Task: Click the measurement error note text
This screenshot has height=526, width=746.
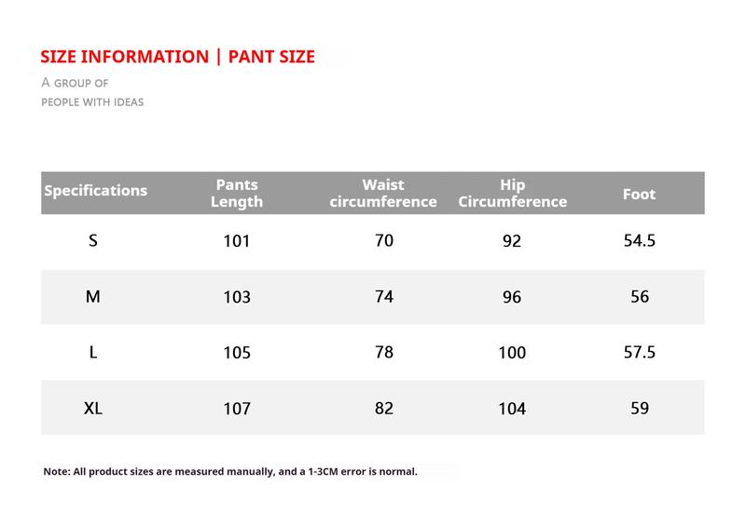Action: (230, 472)
